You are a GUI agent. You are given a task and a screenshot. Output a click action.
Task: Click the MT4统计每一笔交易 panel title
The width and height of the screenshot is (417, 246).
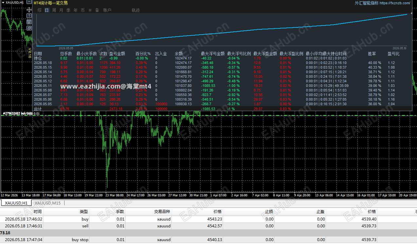[51, 3]
